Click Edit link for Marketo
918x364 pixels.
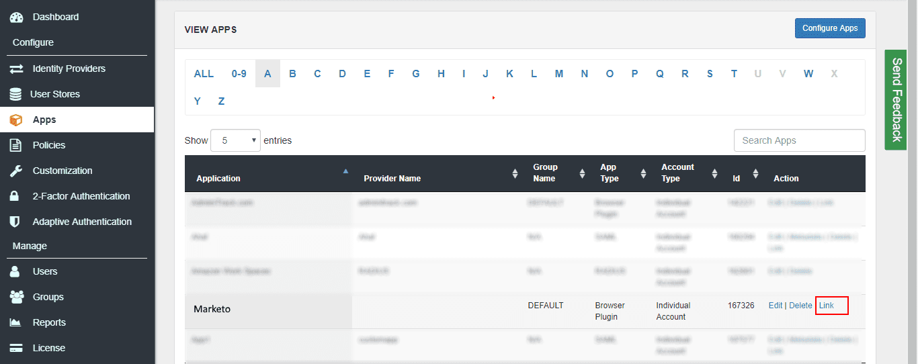(776, 306)
